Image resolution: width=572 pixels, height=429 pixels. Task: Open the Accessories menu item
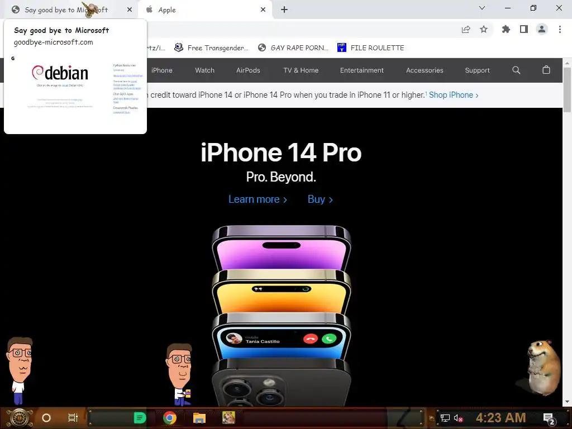425,70
